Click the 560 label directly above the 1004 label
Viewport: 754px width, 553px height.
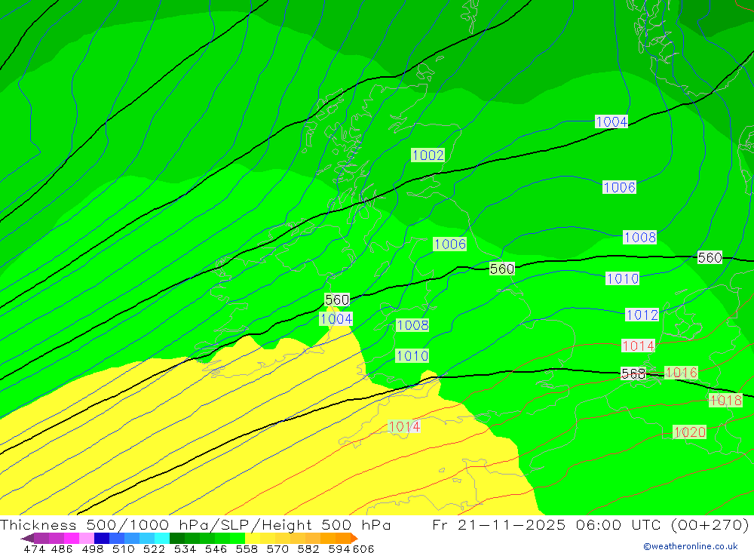pyautogui.click(x=337, y=300)
